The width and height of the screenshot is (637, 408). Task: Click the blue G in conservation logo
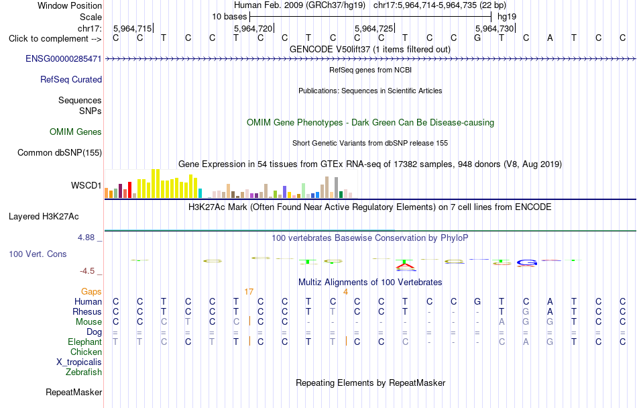click(x=527, y=263)
